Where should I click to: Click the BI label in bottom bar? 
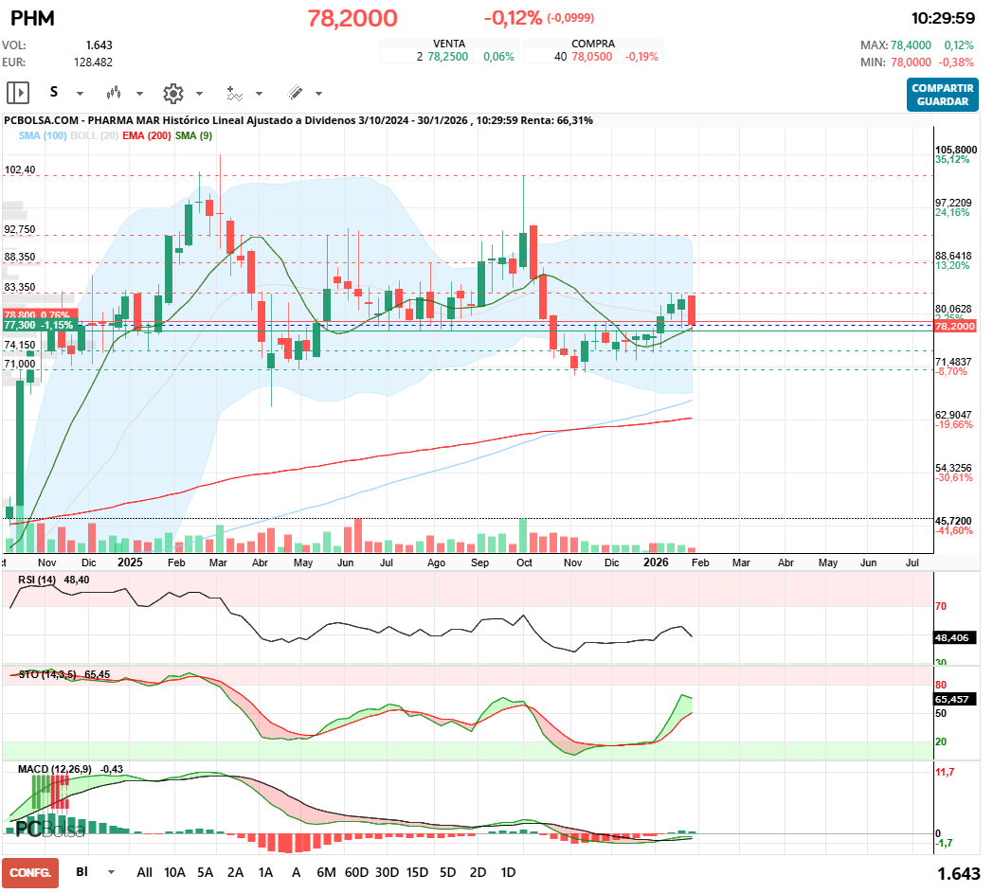coord(82,871)
